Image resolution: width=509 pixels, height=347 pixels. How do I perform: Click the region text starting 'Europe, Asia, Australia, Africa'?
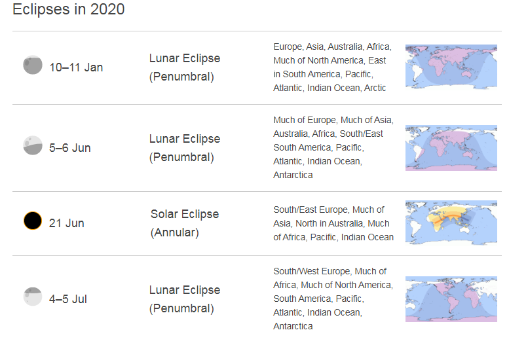click(x=332, y=67)
